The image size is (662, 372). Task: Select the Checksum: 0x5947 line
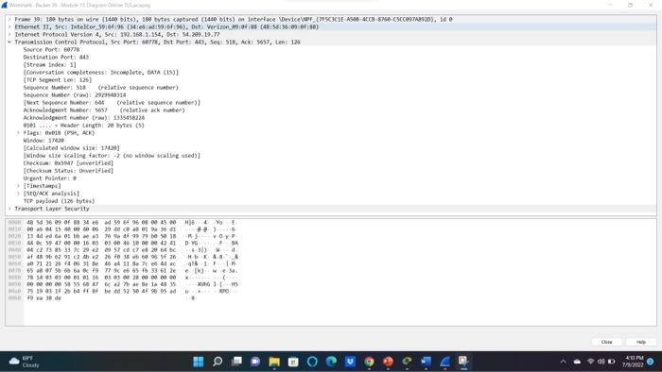click(x=68, y=163)
